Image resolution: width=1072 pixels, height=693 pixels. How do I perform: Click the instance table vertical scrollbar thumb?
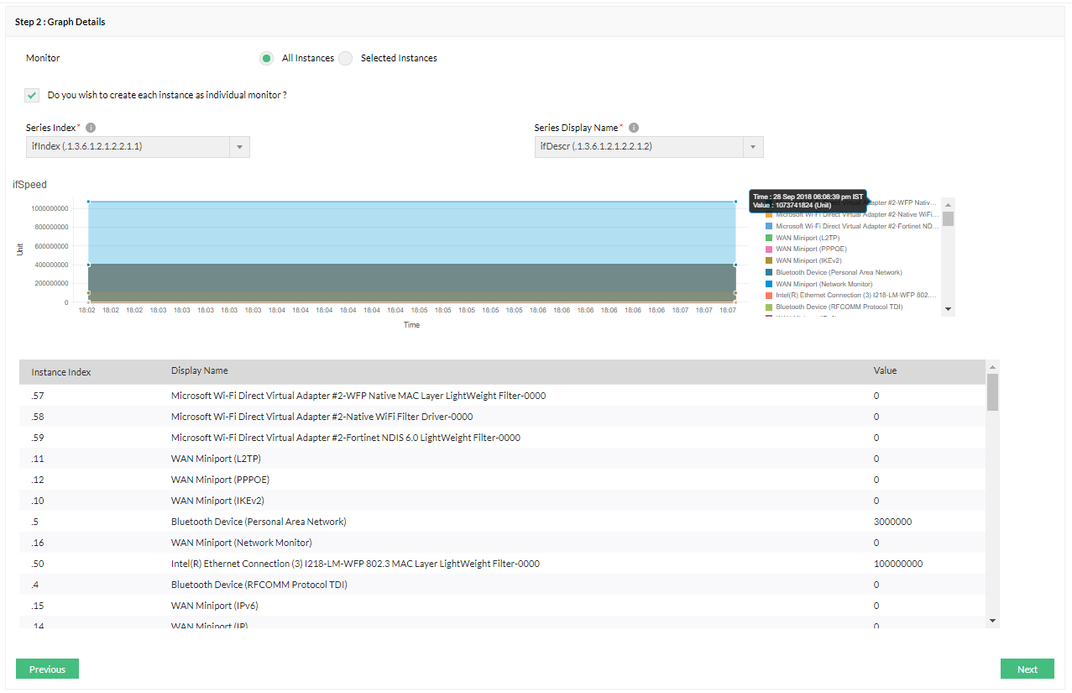tap(992, 392)
